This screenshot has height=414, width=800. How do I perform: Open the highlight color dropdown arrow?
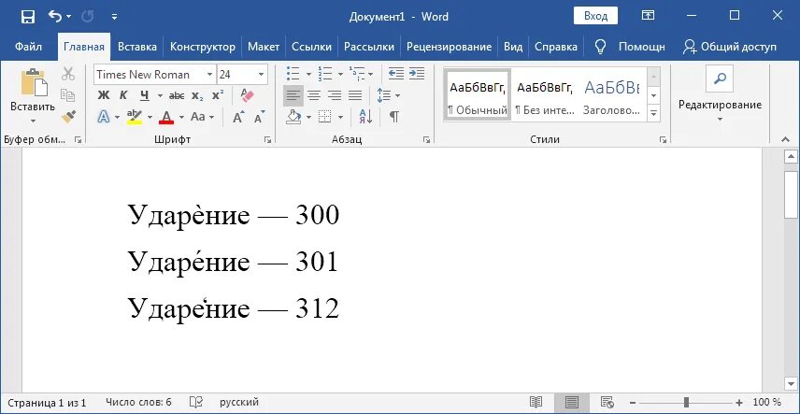click(150, 118)
